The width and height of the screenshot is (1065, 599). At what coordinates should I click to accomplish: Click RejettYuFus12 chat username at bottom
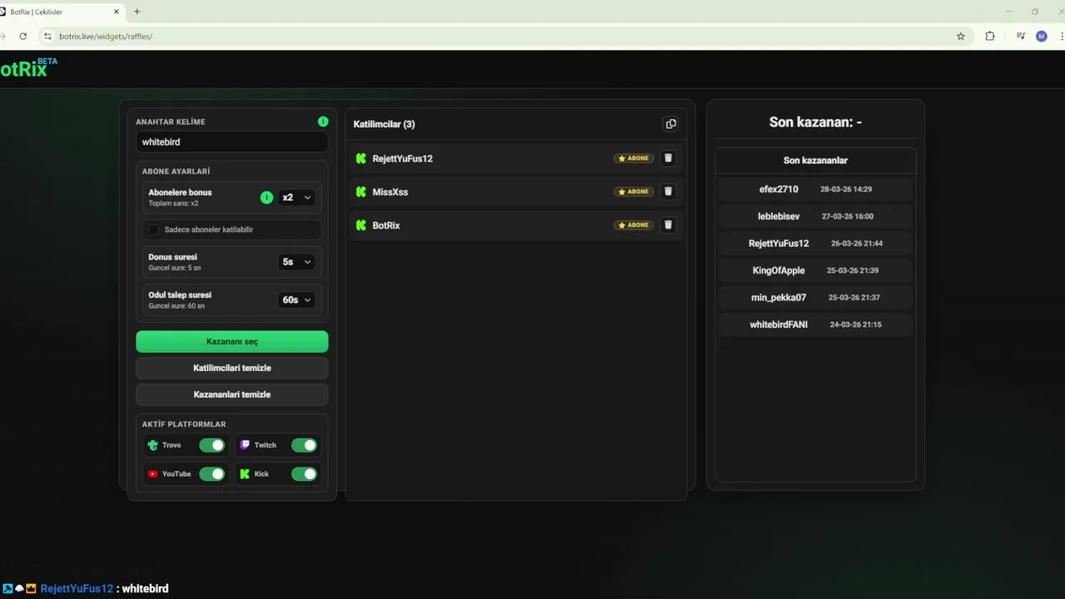click(x=77, y=588)
